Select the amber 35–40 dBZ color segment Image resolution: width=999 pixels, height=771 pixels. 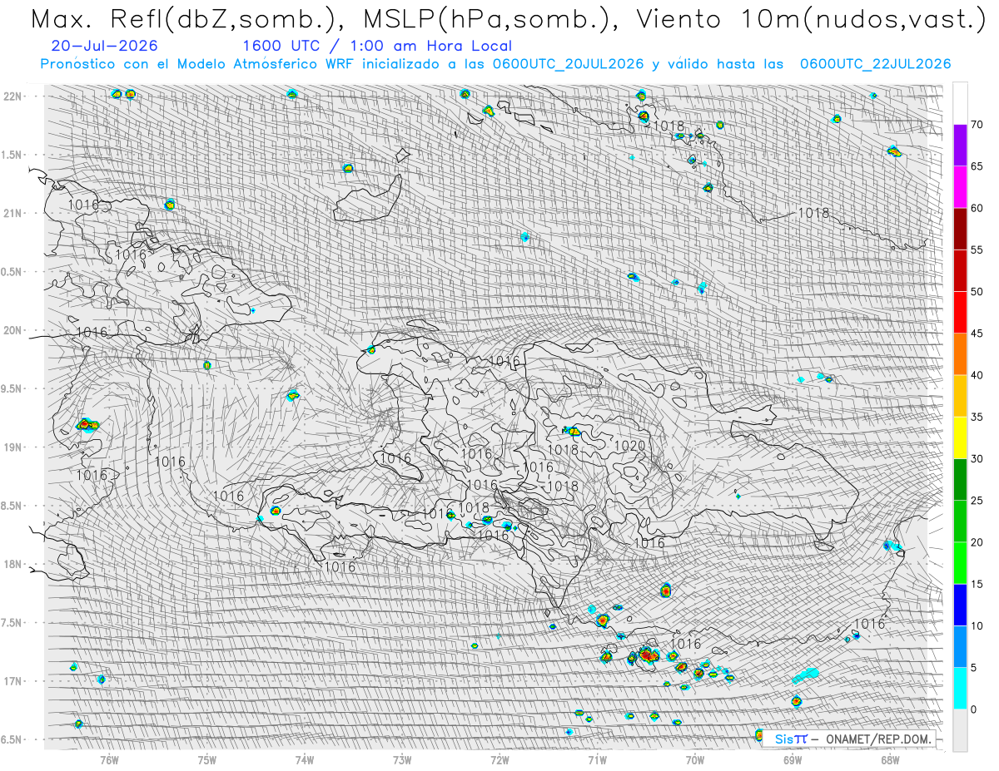coord(960,396)
